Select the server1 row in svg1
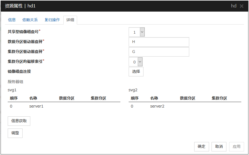This screenshot has width=249, height=155. (x=36, y=106)
